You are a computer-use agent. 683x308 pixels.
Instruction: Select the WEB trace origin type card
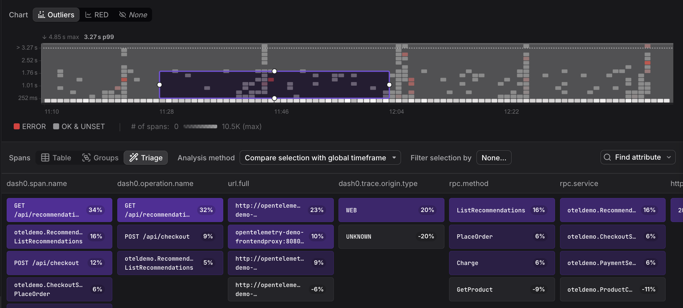(391, 210)
